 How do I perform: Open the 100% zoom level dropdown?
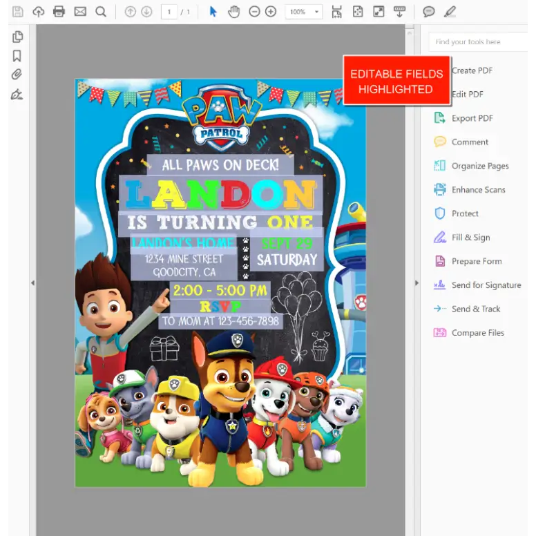[x=304, y=12]
